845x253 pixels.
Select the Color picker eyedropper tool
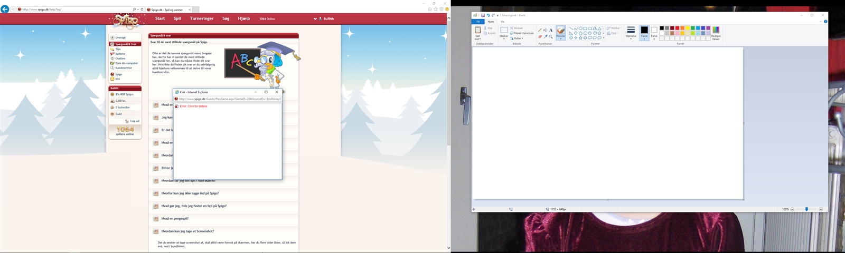[x=545, y=37]
